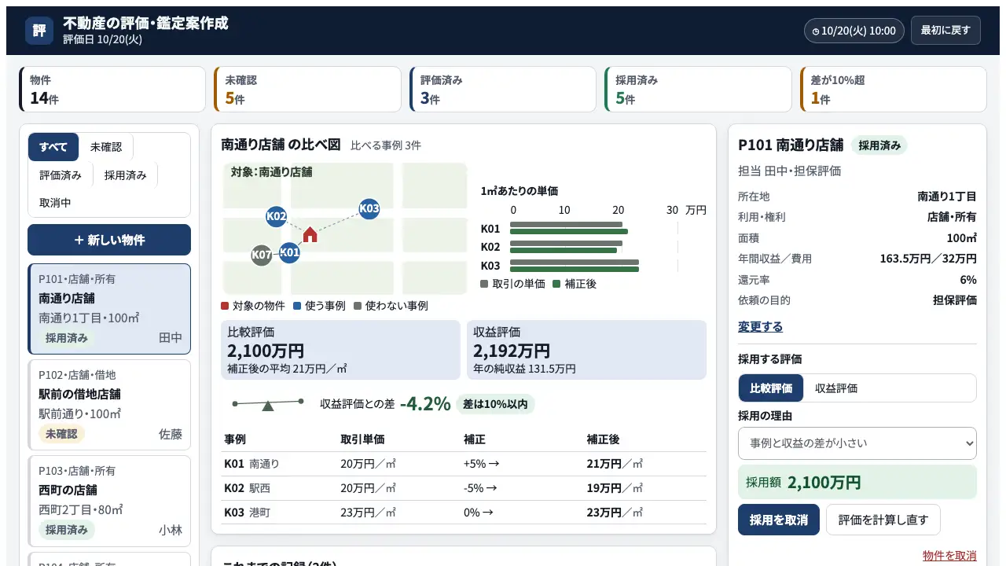This screenshot has width=1006, height=566.
Task: Click 採用を取消 button
Action: click(x=779, y=520)
